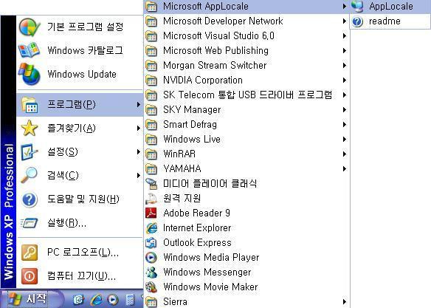Expand the NVIDIA Corporation submenu arrow

(344, 81)
